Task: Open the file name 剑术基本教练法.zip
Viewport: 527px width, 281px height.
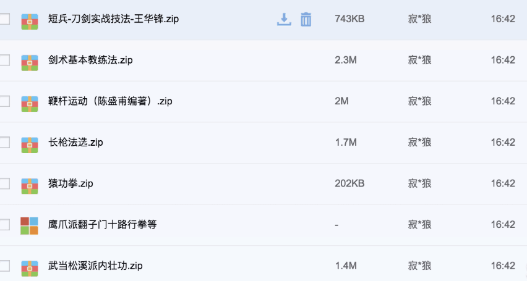Action: pos(90,60)
